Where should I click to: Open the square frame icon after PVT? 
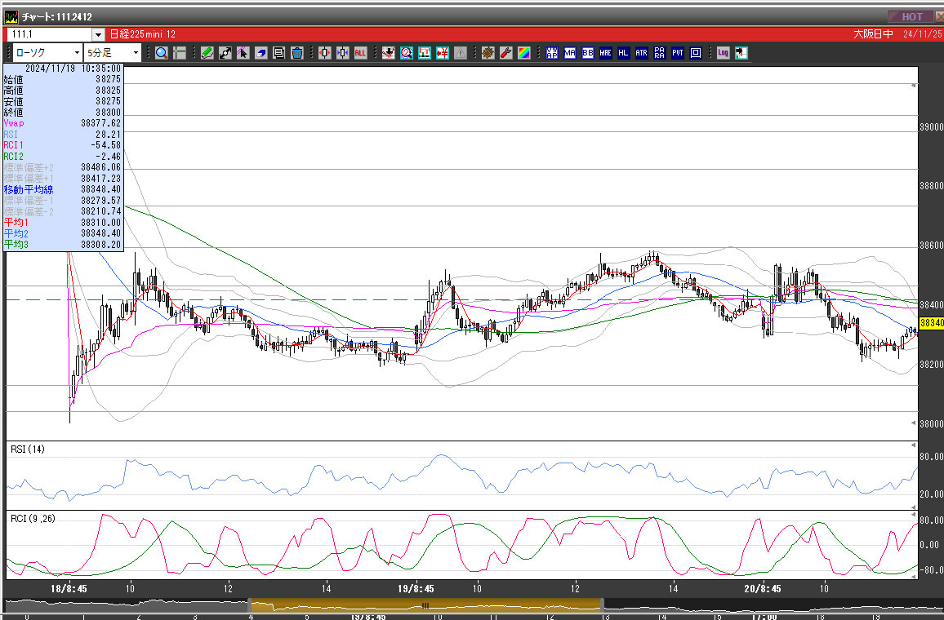point(696,53)
